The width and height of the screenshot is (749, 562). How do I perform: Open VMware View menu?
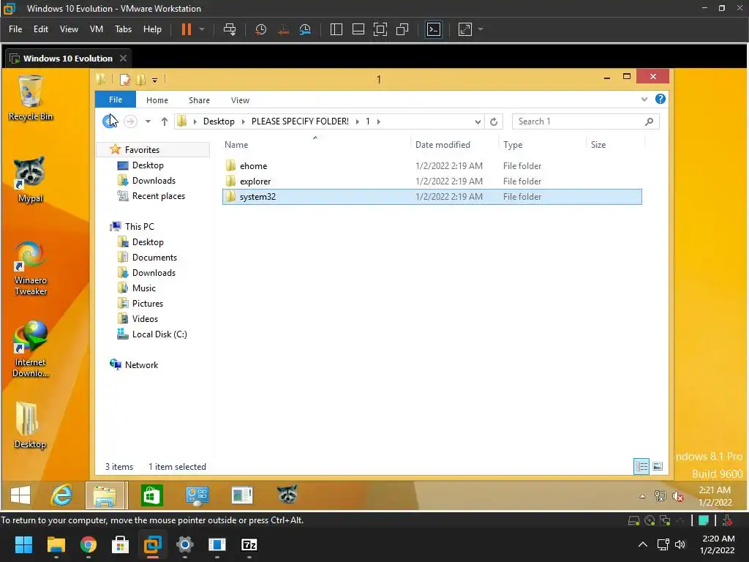point(69,29)
